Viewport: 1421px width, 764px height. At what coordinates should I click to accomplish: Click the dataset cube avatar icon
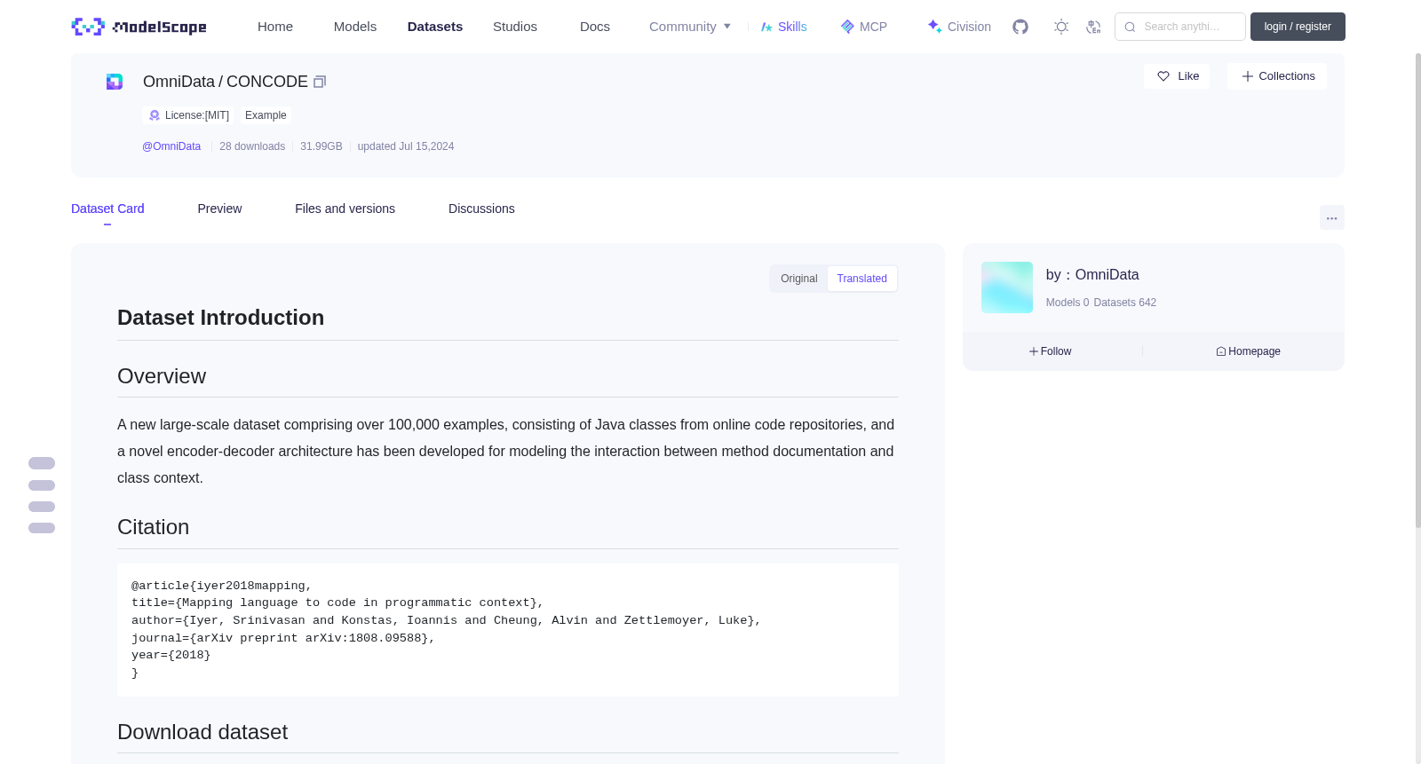115,82
